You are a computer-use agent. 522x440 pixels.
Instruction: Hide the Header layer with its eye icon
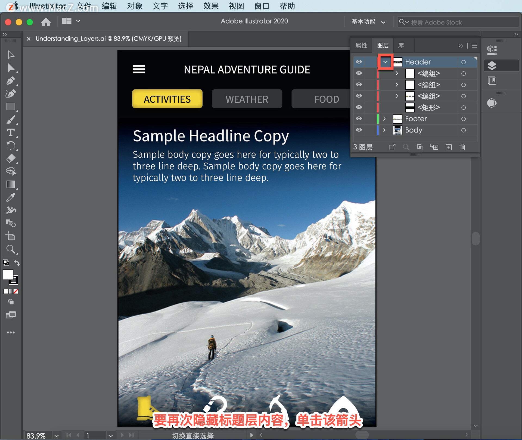coord(359,62)
